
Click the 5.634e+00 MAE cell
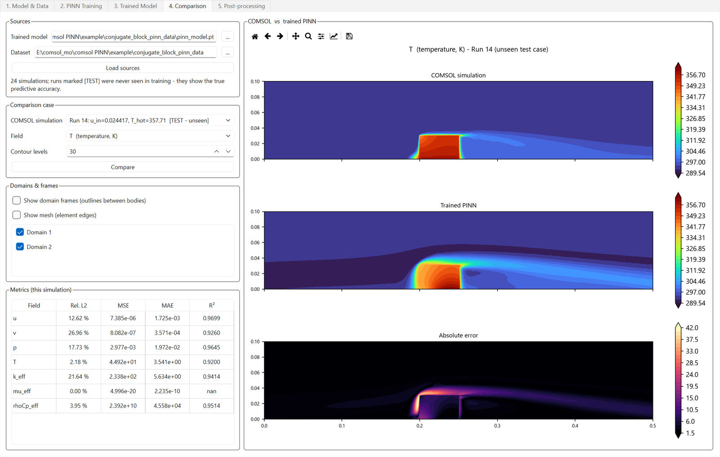167,376
